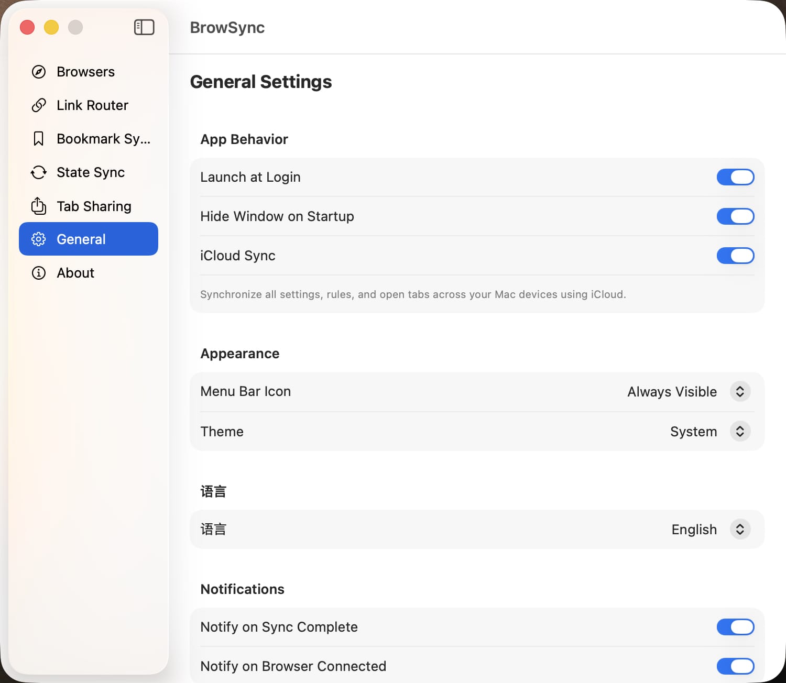Click the English language value
This screenshot has height=683, width=786.
[x=694, y=530]
